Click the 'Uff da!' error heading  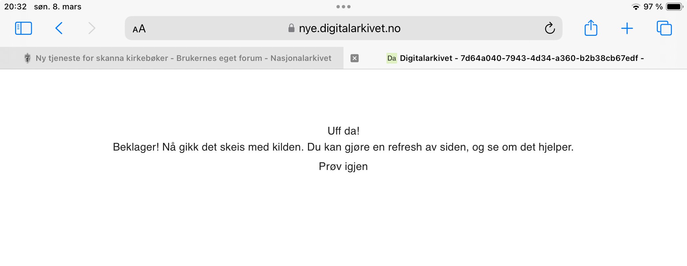pyautogui.click(x=343, y=131)
